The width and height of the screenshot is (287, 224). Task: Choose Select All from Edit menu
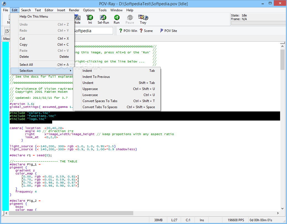(42, 65)
